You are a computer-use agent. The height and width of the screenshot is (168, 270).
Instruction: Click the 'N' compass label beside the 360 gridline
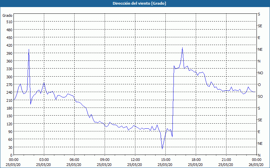point(259,61)
